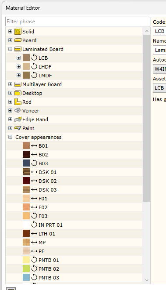This screenshot has height=290, width=166.
Task: Expand the Paint node
Action: pyautogui.click(x=11, y=128)
